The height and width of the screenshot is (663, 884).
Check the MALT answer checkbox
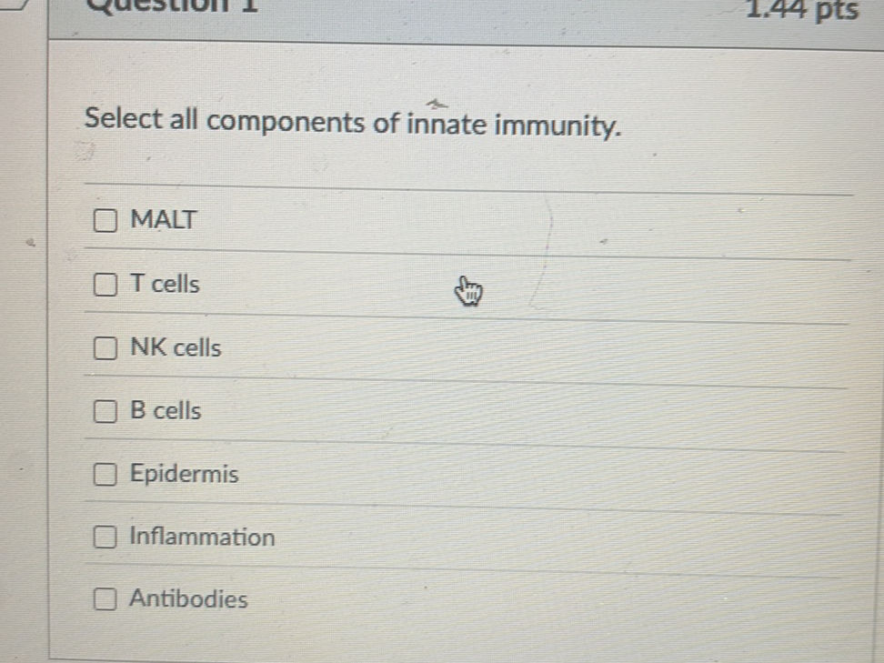click(x=105, y=219)
